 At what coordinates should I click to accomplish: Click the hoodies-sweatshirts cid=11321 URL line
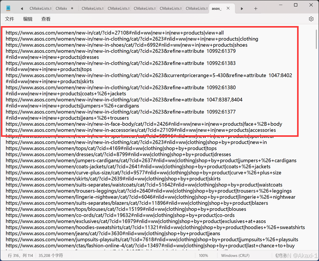pos(155,227)
